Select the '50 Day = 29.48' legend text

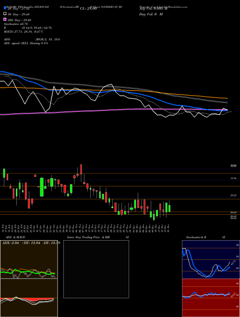(x=19, y=14)
